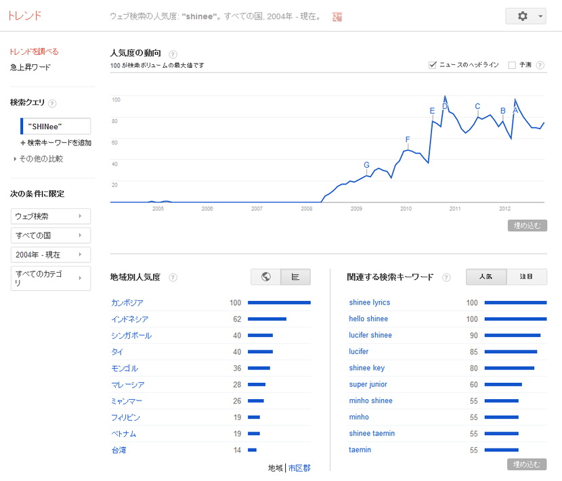Click news marker F on chart
This screenshot has width=562, height=481.
pos(408,139)
